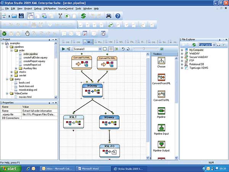Click the fit-to-window icon beside zoom slider
This screenshot has height=172, width=229.
coord(162,49)
